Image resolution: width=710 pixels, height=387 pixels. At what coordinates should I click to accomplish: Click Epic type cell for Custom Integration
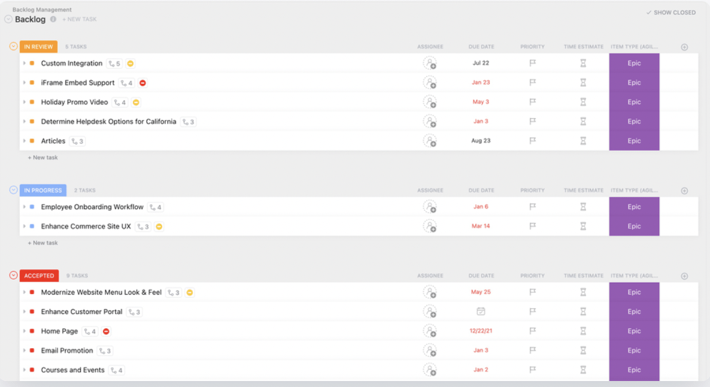point(634,64)
